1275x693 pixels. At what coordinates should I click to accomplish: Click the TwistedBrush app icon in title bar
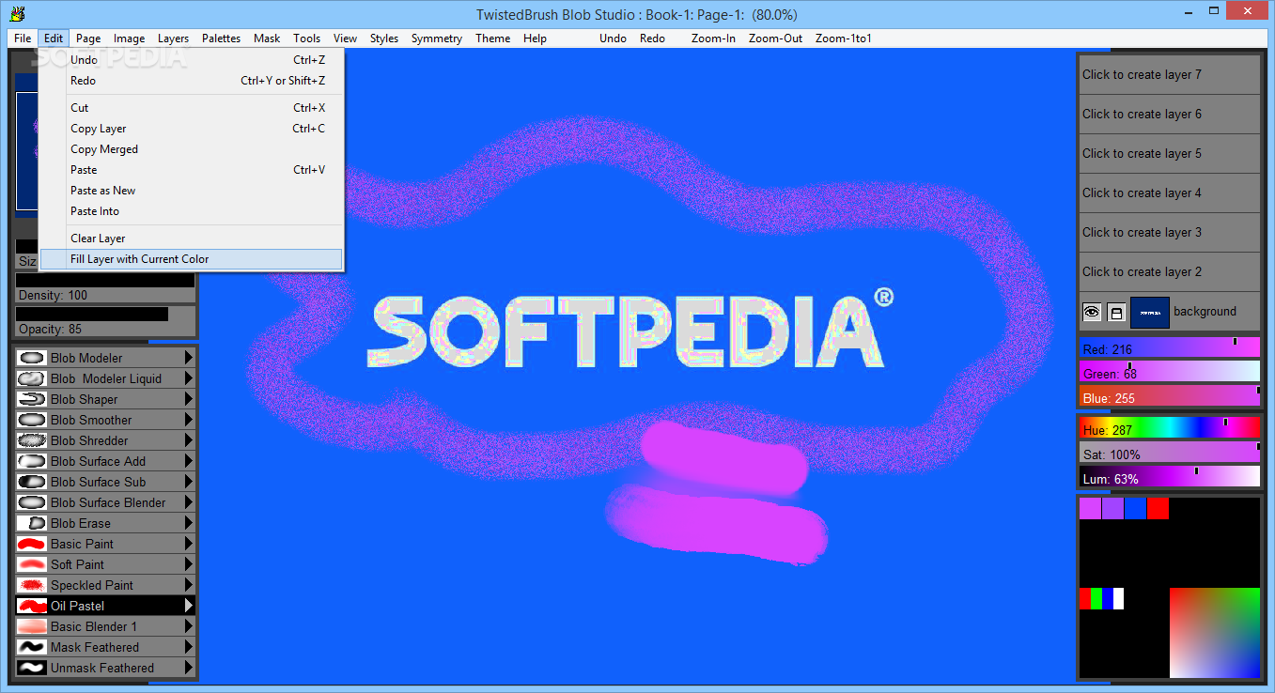tap(16, 14)
